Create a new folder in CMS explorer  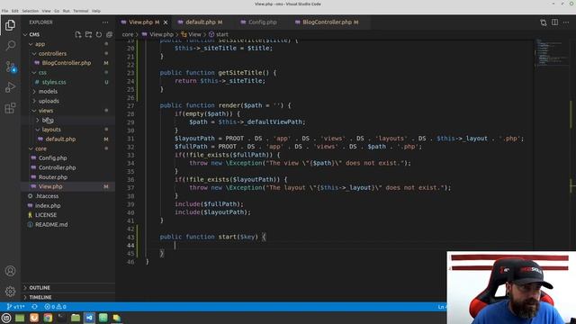point(88,34)
